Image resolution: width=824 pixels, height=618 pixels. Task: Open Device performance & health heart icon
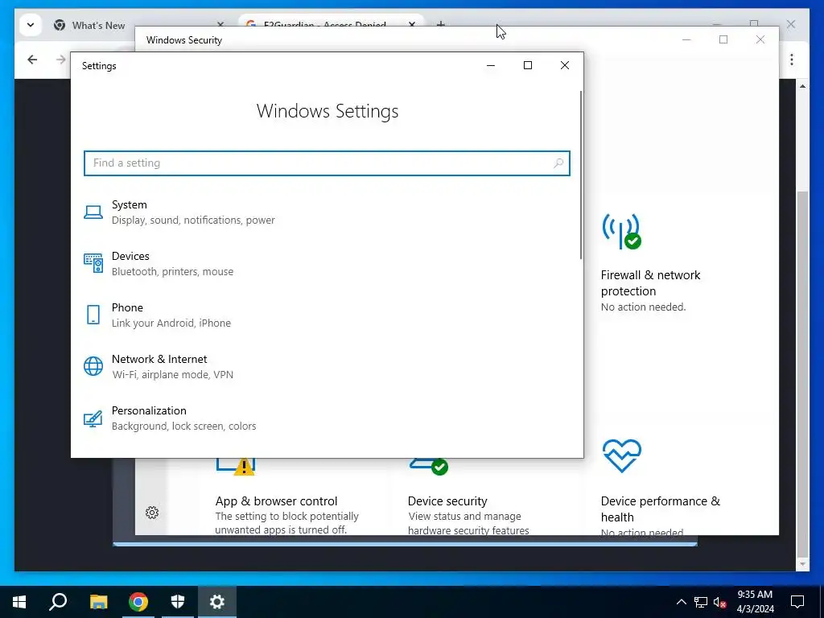[622, 455]
